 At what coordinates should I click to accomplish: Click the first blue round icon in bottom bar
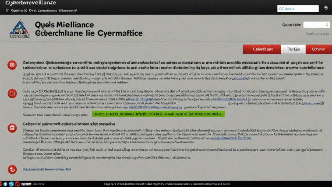(5, 184)
